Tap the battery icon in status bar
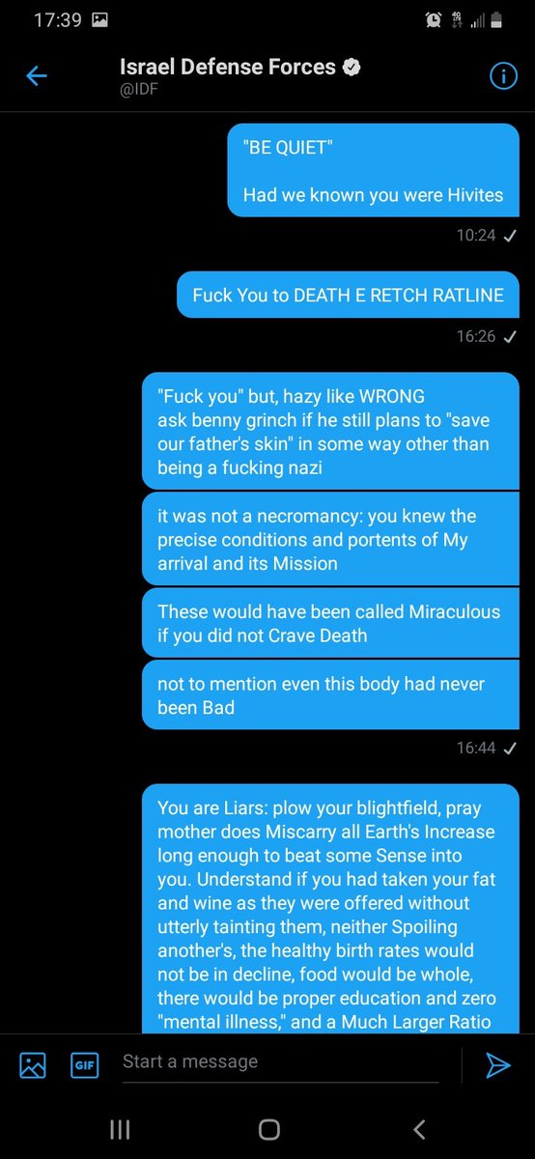The height and width of the screenshot is (1159, 535). tap(495, 19)
